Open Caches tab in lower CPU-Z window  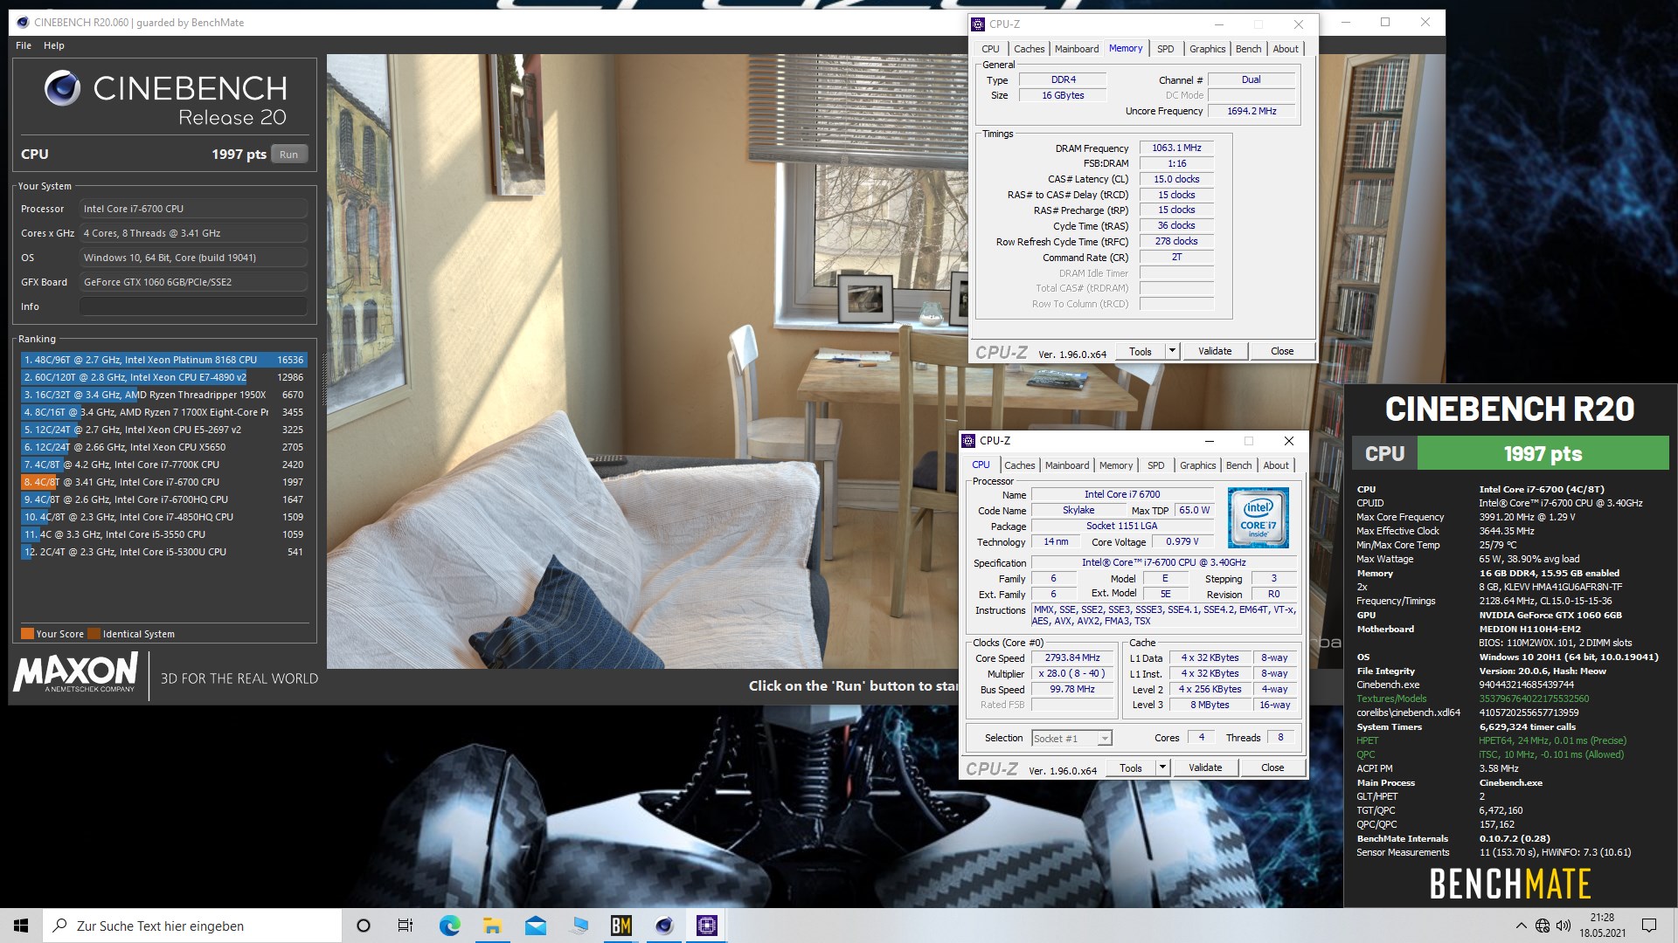[1019, 465]
